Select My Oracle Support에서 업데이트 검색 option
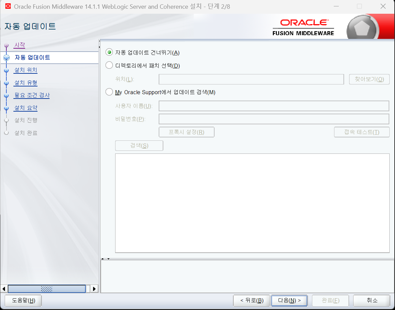395x310 pixels. tap(109, 92)
